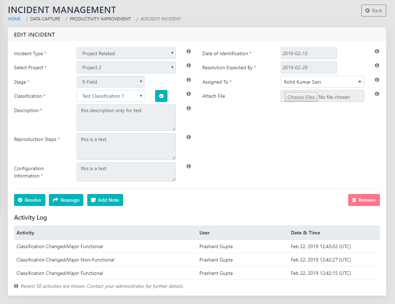Expand the Classification dropdown
The width and height of the screenshot is (395, 304).
click(110, 96)
